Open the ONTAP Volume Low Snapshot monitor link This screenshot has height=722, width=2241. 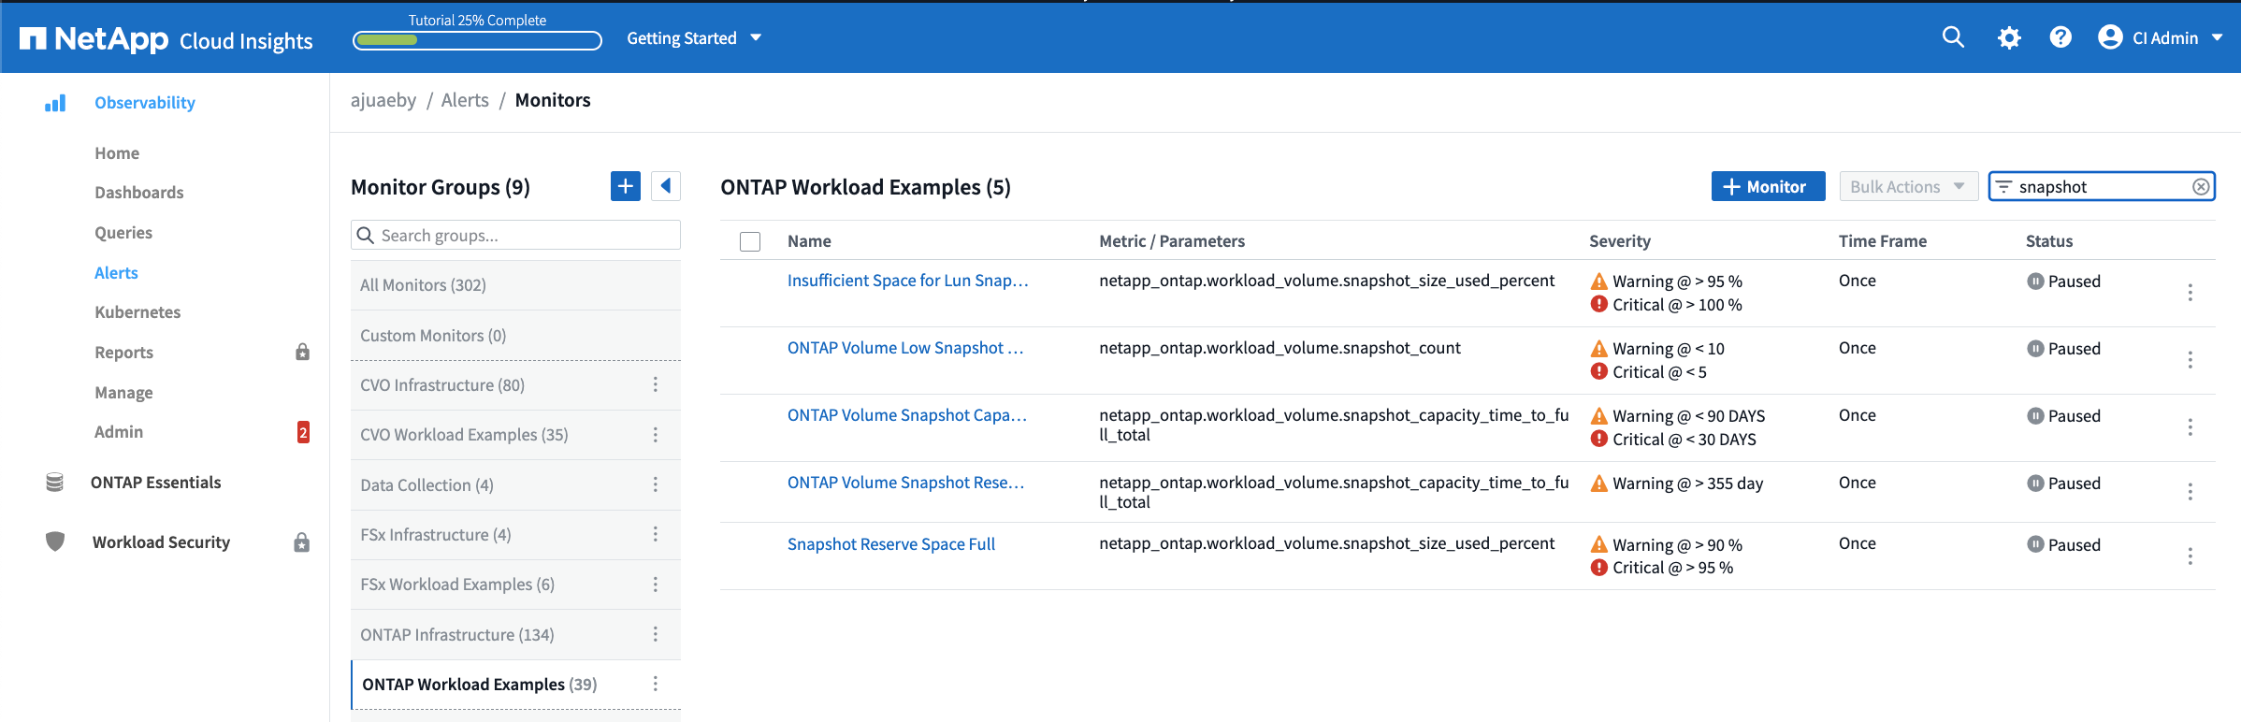click(904, 348)
